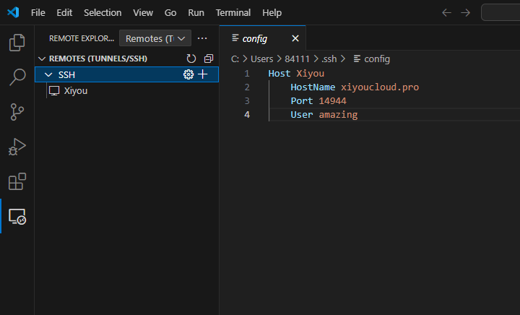Select the Xiyou SSH host
The height and width of the screenshot is (315, 520).
tap(75, 91)
